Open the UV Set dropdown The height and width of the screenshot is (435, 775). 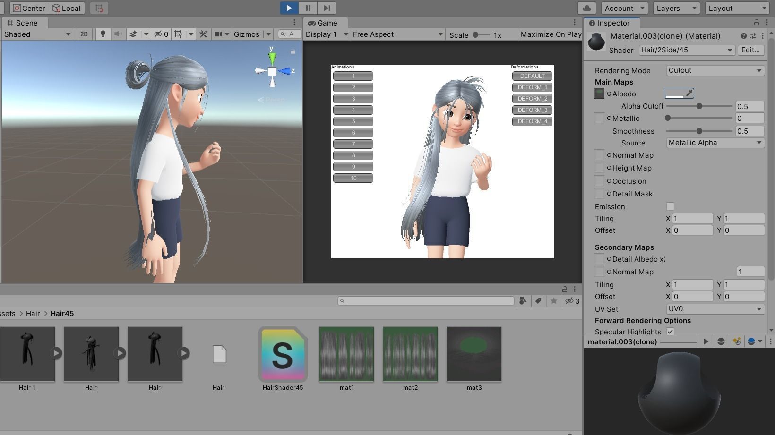click(x=715, y=309)
